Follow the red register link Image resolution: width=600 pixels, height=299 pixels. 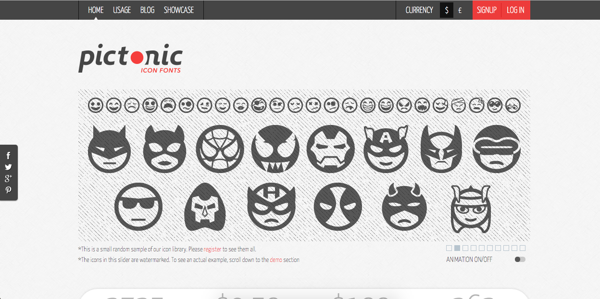[x=212, y=249]
